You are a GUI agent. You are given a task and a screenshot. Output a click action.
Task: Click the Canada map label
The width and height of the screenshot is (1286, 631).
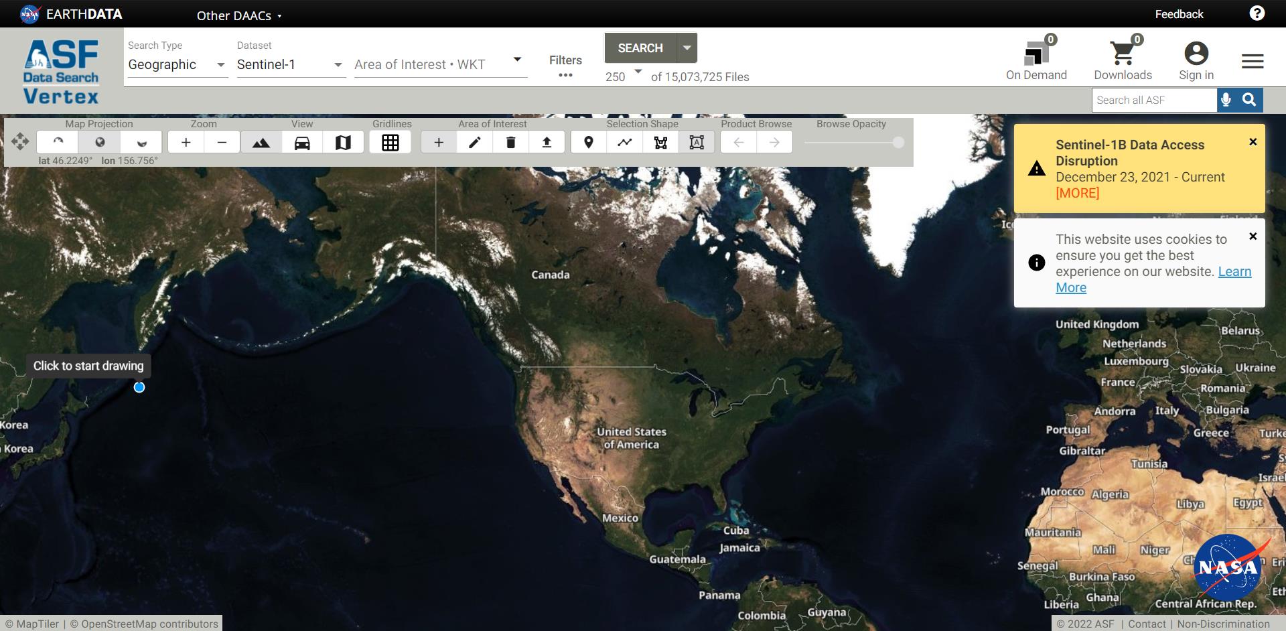pos(551,275)
